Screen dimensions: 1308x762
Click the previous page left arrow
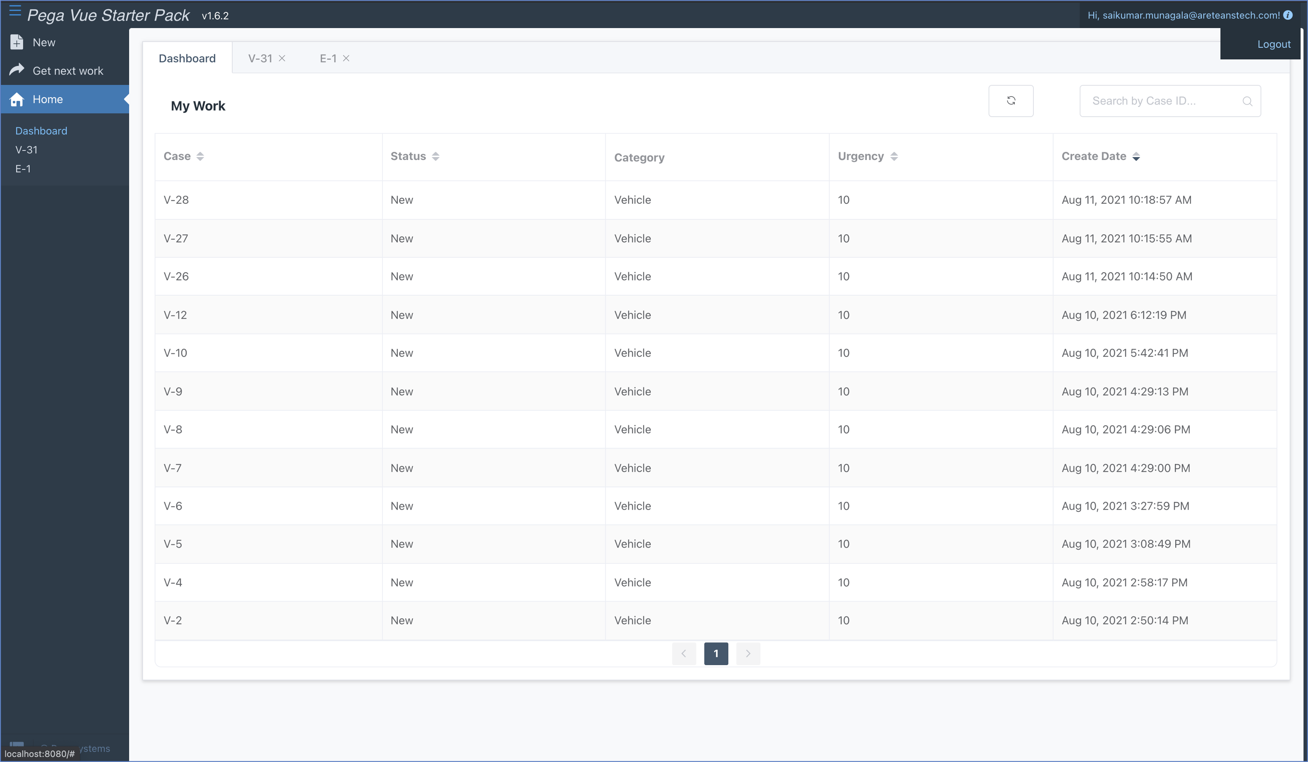[x=684, y=654]
